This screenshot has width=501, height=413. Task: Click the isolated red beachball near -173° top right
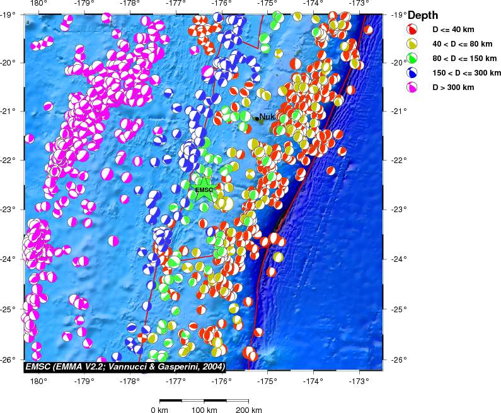(368, 30)
